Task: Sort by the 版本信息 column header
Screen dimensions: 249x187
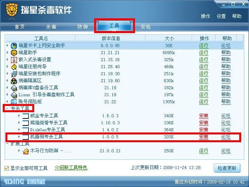Action: pyautogui.click(x=110, y=39)
